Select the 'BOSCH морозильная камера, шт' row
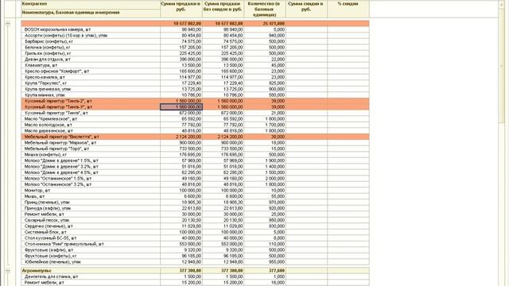 point(195,29)
